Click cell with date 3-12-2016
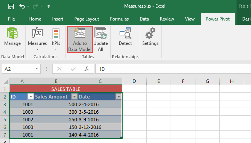251x143 pixels. click(100, 127)
